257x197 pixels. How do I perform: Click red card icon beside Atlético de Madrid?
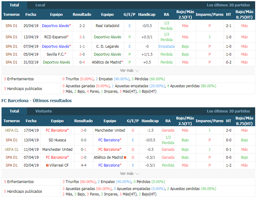125,157
